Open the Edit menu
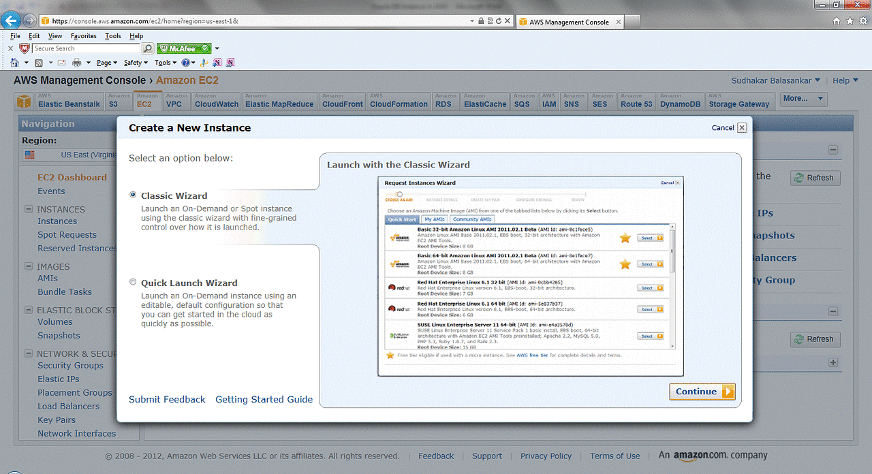 [34, 36]
